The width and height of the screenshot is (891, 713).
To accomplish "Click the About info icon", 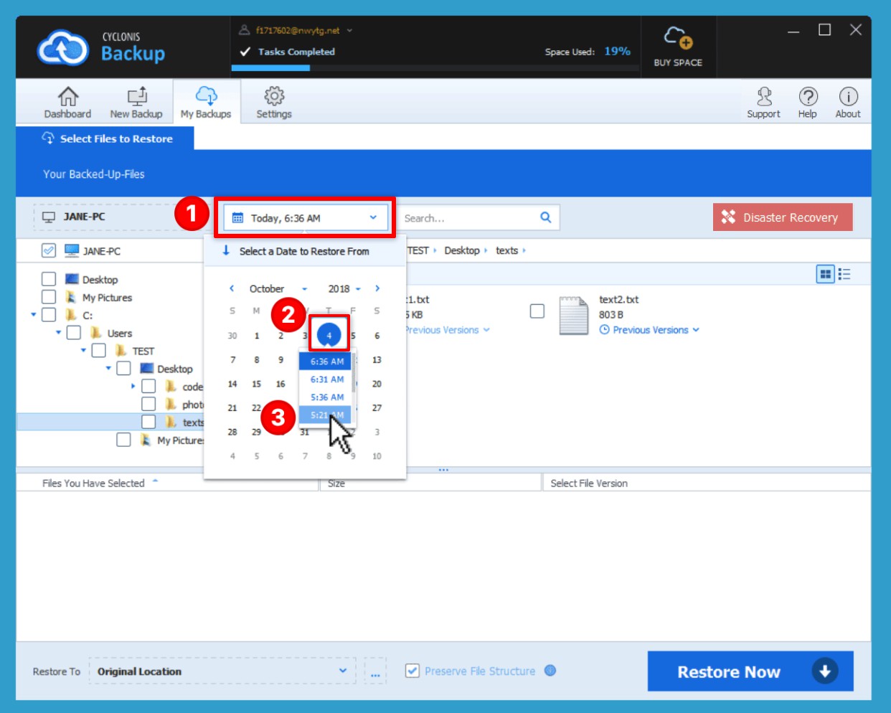I will (848, 97).
